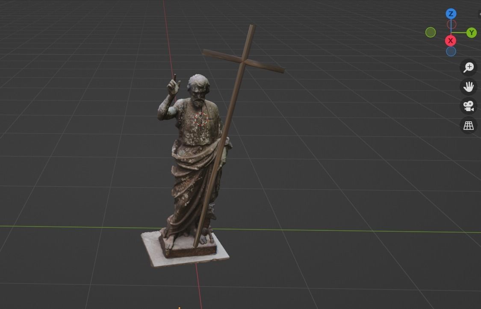Click the red X axis ball on the gizmo

click(x=451, y=40)
